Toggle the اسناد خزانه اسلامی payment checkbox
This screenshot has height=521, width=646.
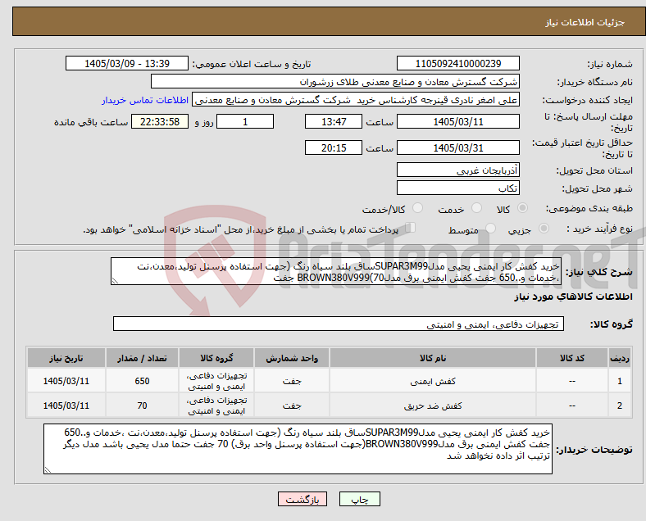[411, 227]
